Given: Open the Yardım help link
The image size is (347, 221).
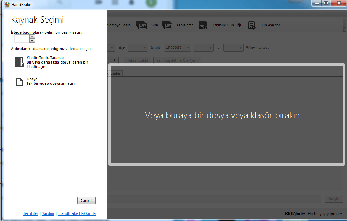Looking at the screenshot, I should 48,213.
